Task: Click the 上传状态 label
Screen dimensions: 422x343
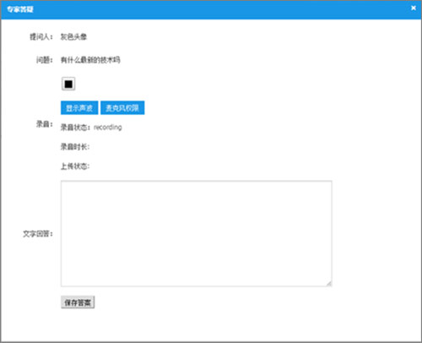Action: tap(75, 166)
